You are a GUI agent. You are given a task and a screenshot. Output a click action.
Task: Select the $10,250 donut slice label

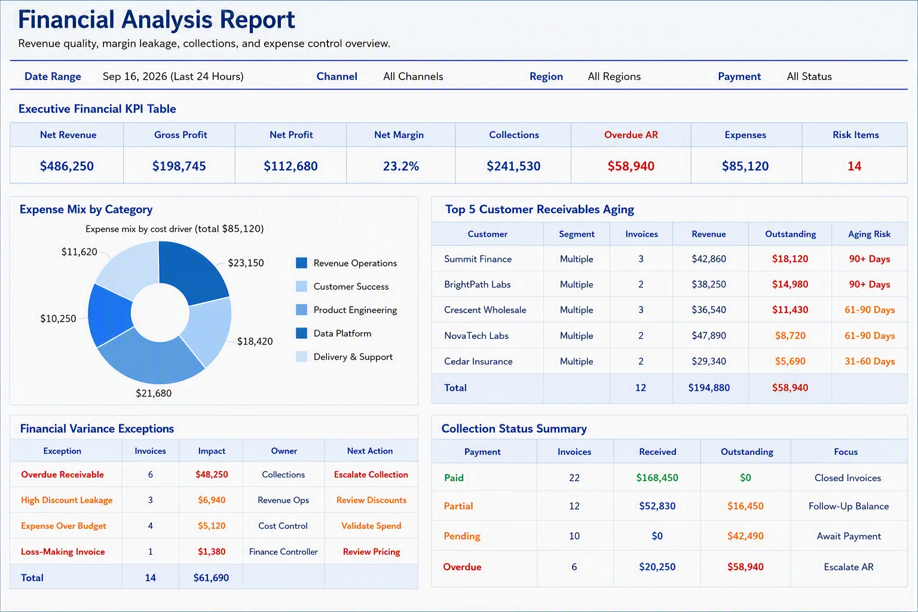tap(58, 319)
